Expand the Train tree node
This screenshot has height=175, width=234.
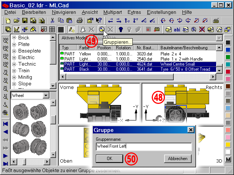[14, 71]
